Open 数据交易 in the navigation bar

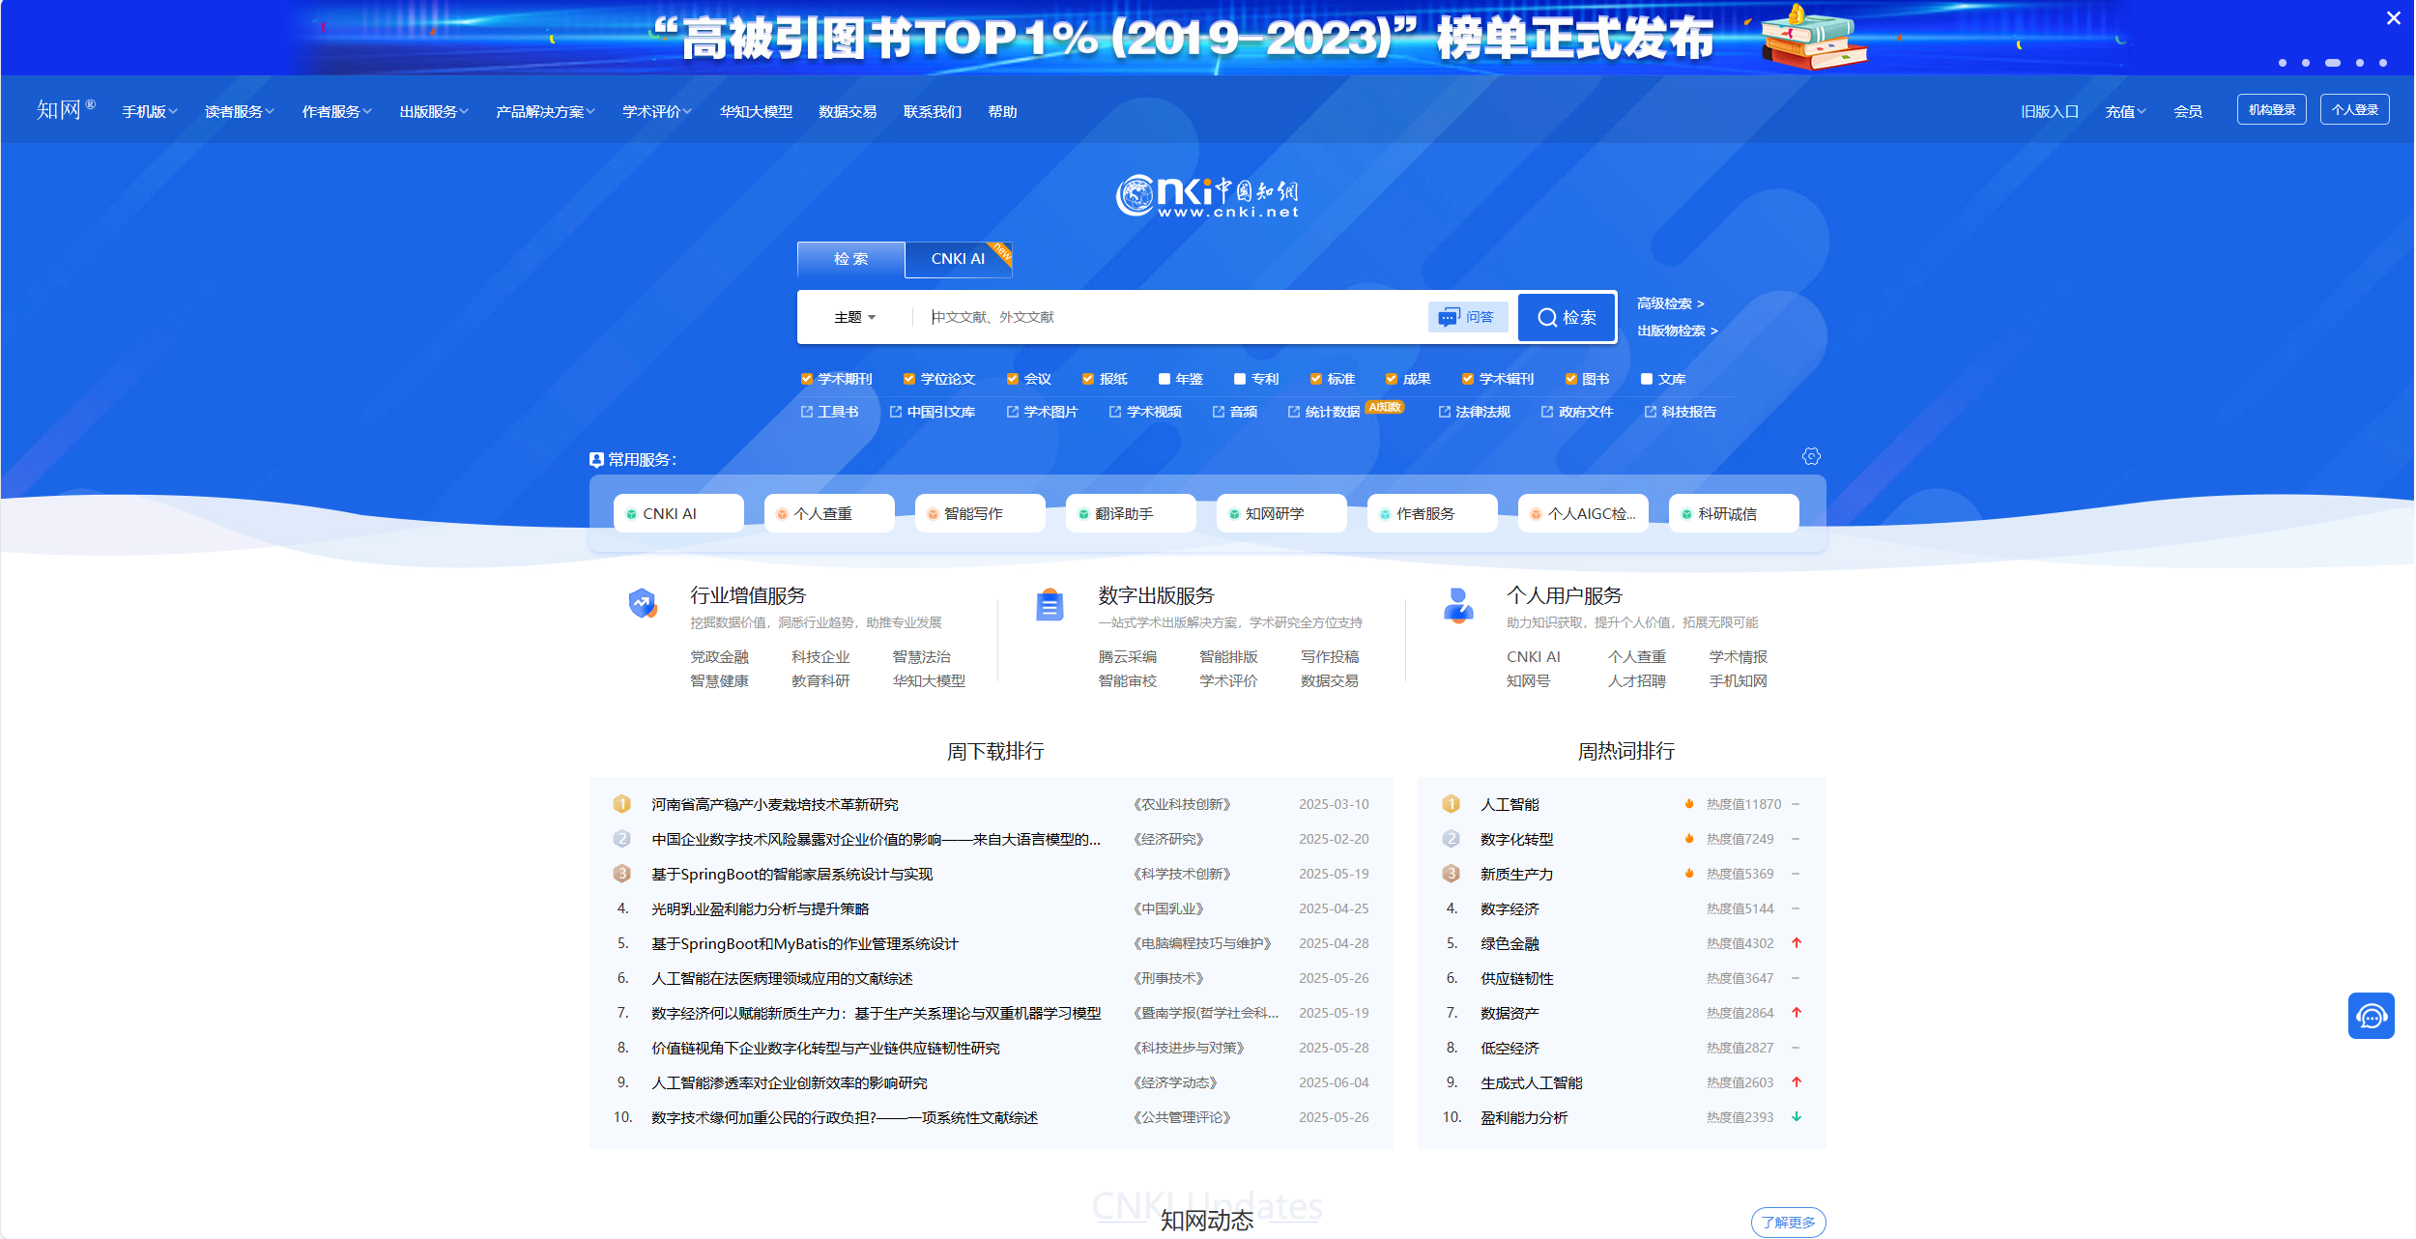click(848, 112)
